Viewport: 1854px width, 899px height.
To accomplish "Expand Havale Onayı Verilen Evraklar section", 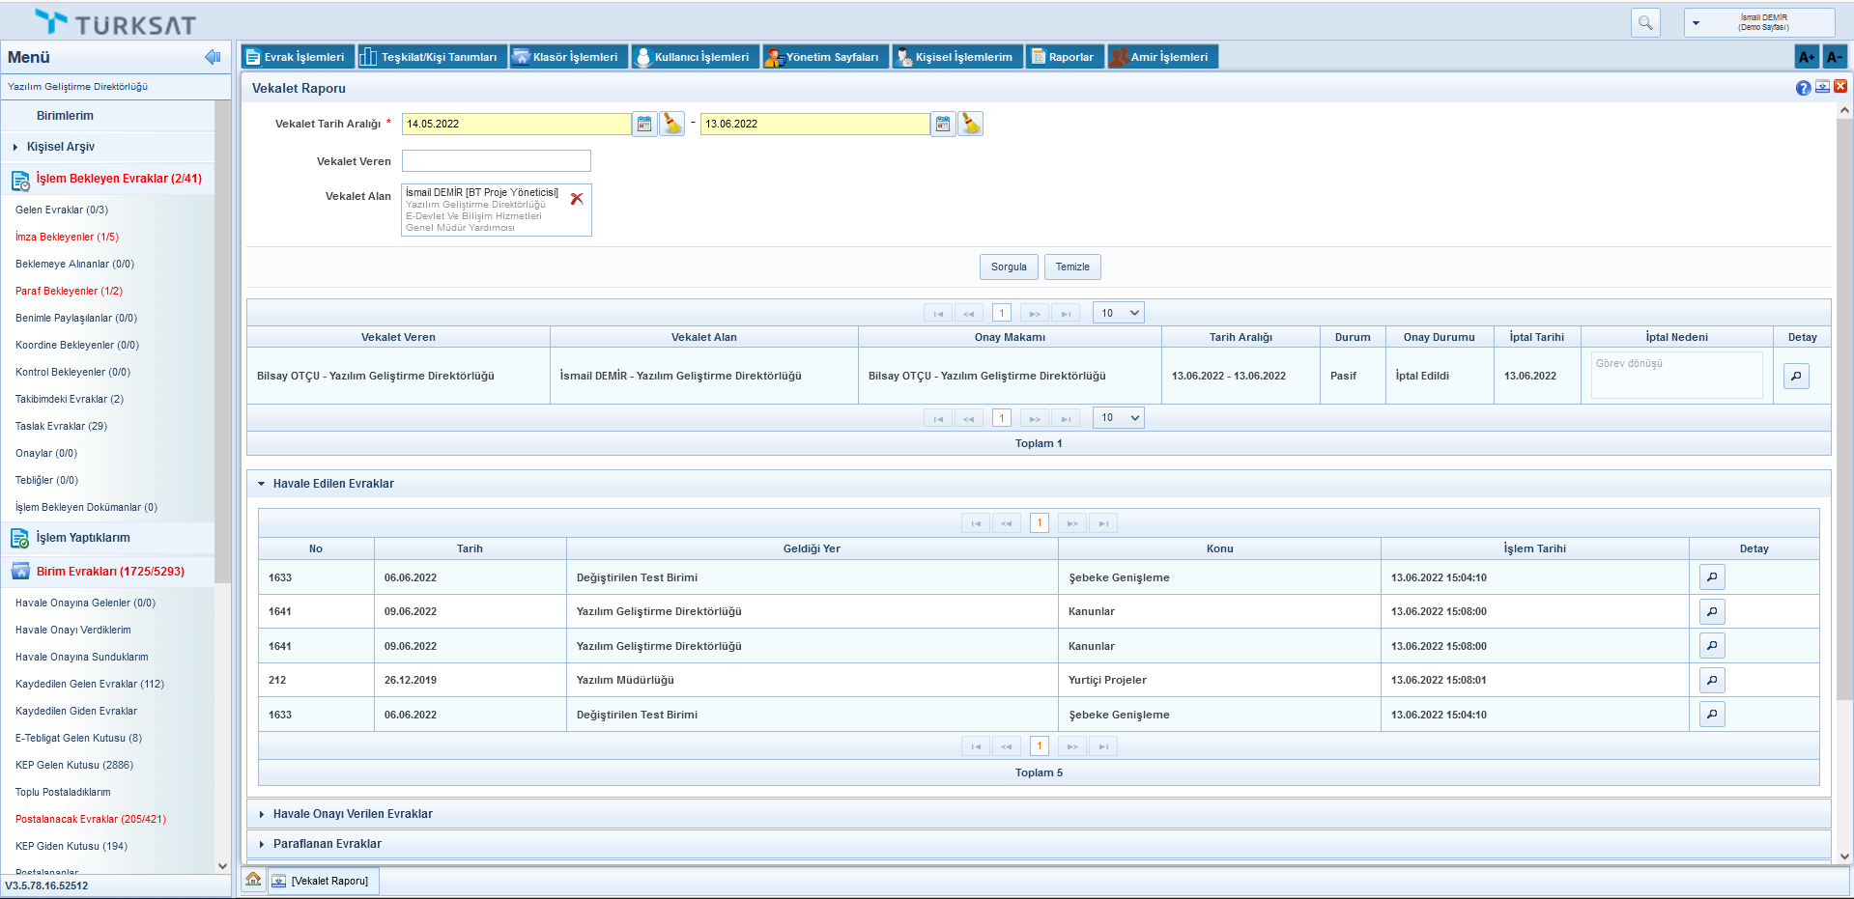I will tap(353, 814).
